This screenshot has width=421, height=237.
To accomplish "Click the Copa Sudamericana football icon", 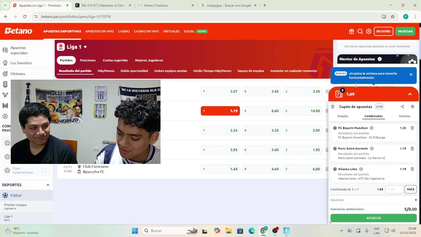I will (x=7, y=171).
